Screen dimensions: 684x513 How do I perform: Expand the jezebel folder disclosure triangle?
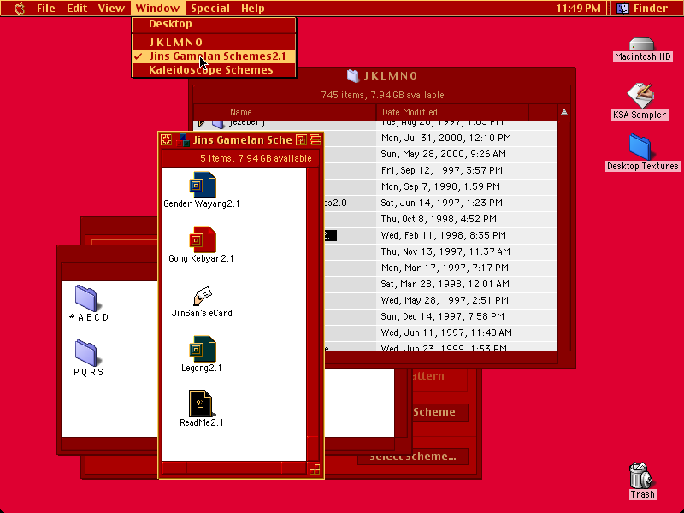202,123
